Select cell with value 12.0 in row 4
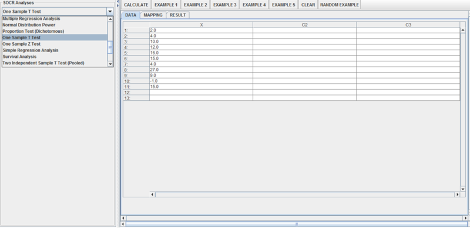The height and width of the screenshot is (229, 470). pos(202,47)
